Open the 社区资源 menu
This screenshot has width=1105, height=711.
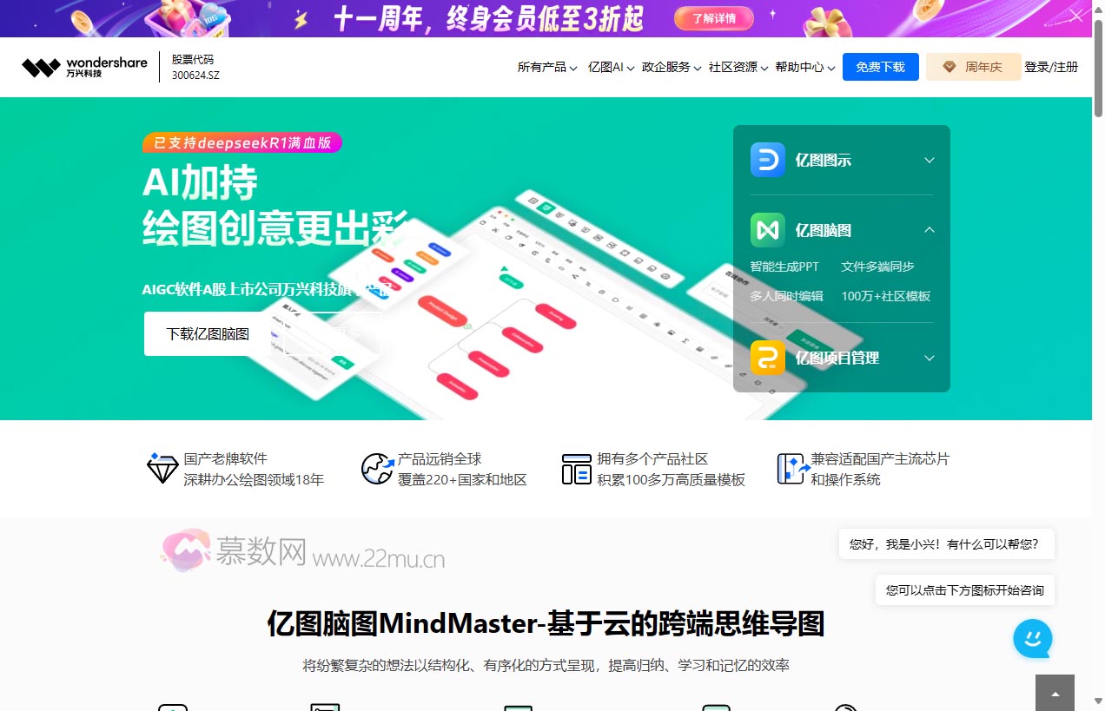tap(735, 66)
